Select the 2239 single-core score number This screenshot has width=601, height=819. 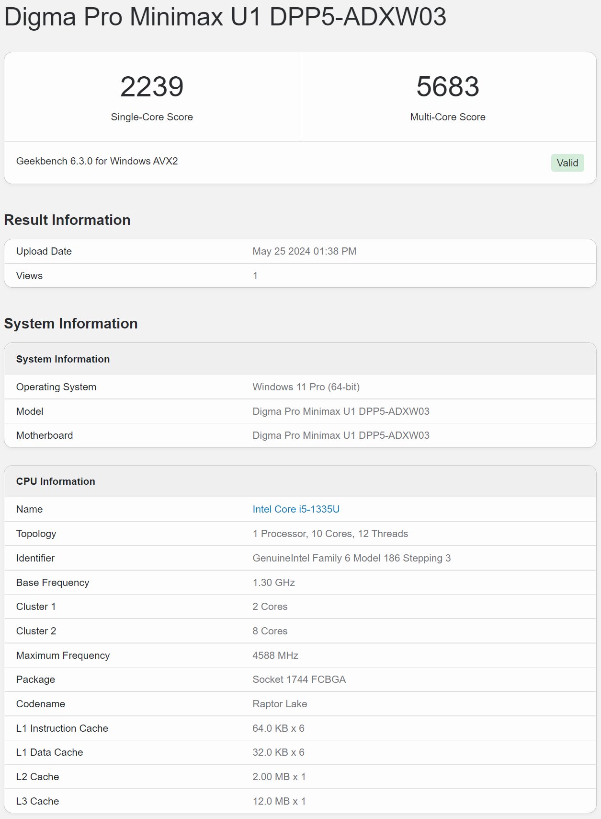[152, 87]
